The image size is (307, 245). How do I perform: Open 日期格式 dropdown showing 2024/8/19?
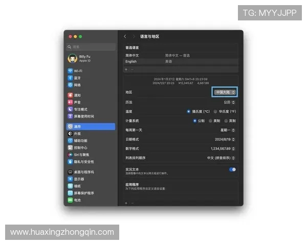point(225,139)
